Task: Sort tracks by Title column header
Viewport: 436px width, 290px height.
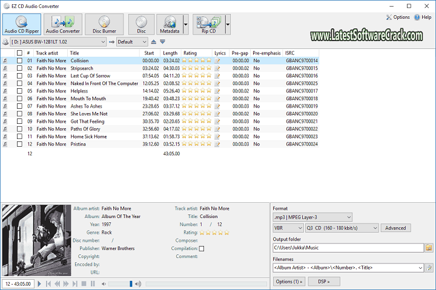Action: (103, 53)
